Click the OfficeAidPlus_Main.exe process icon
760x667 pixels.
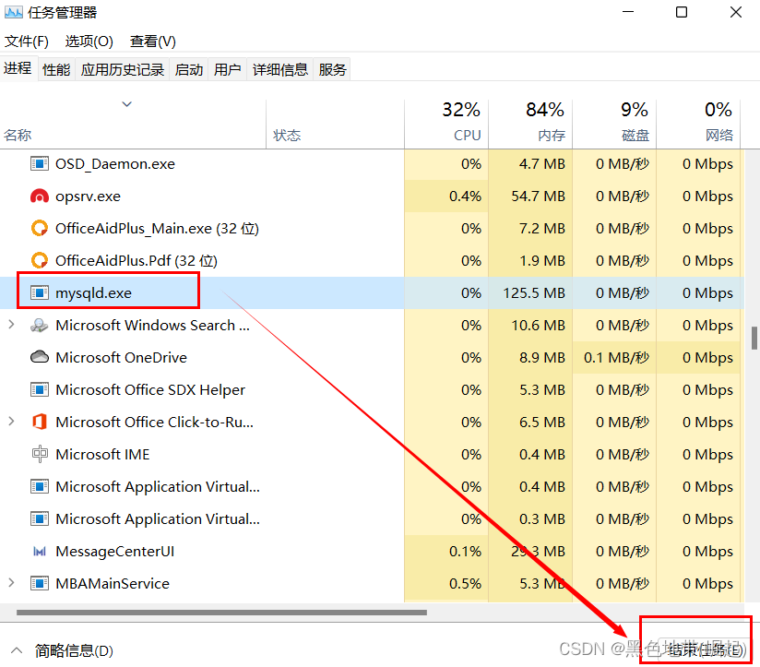click(40, 228)
